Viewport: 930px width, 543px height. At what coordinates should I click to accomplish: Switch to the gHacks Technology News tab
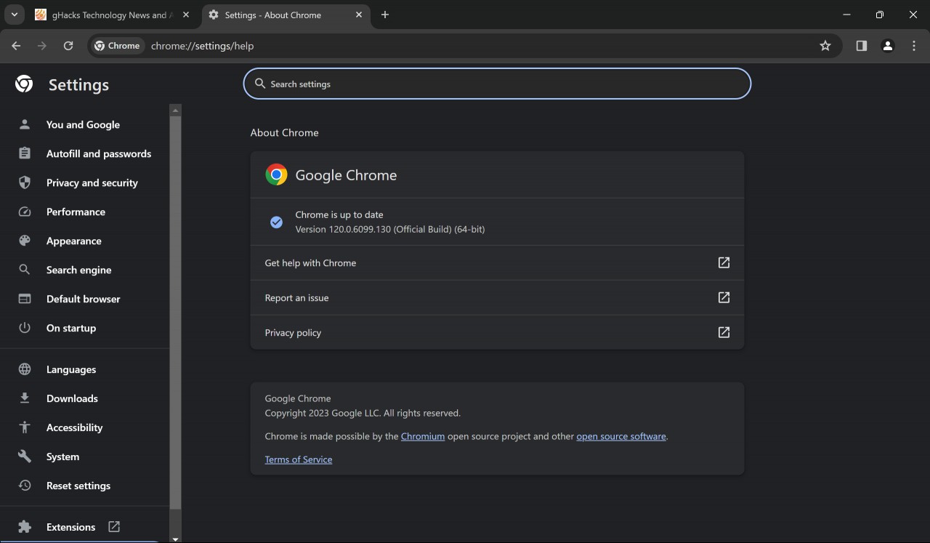(113, 15)
